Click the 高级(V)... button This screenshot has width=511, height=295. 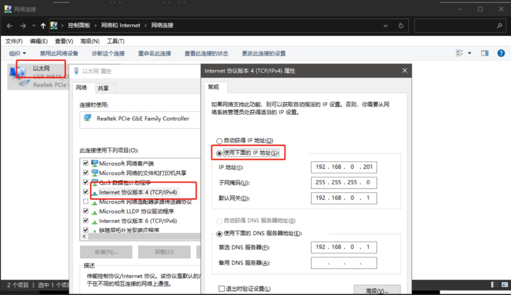(x=377, y=290)
